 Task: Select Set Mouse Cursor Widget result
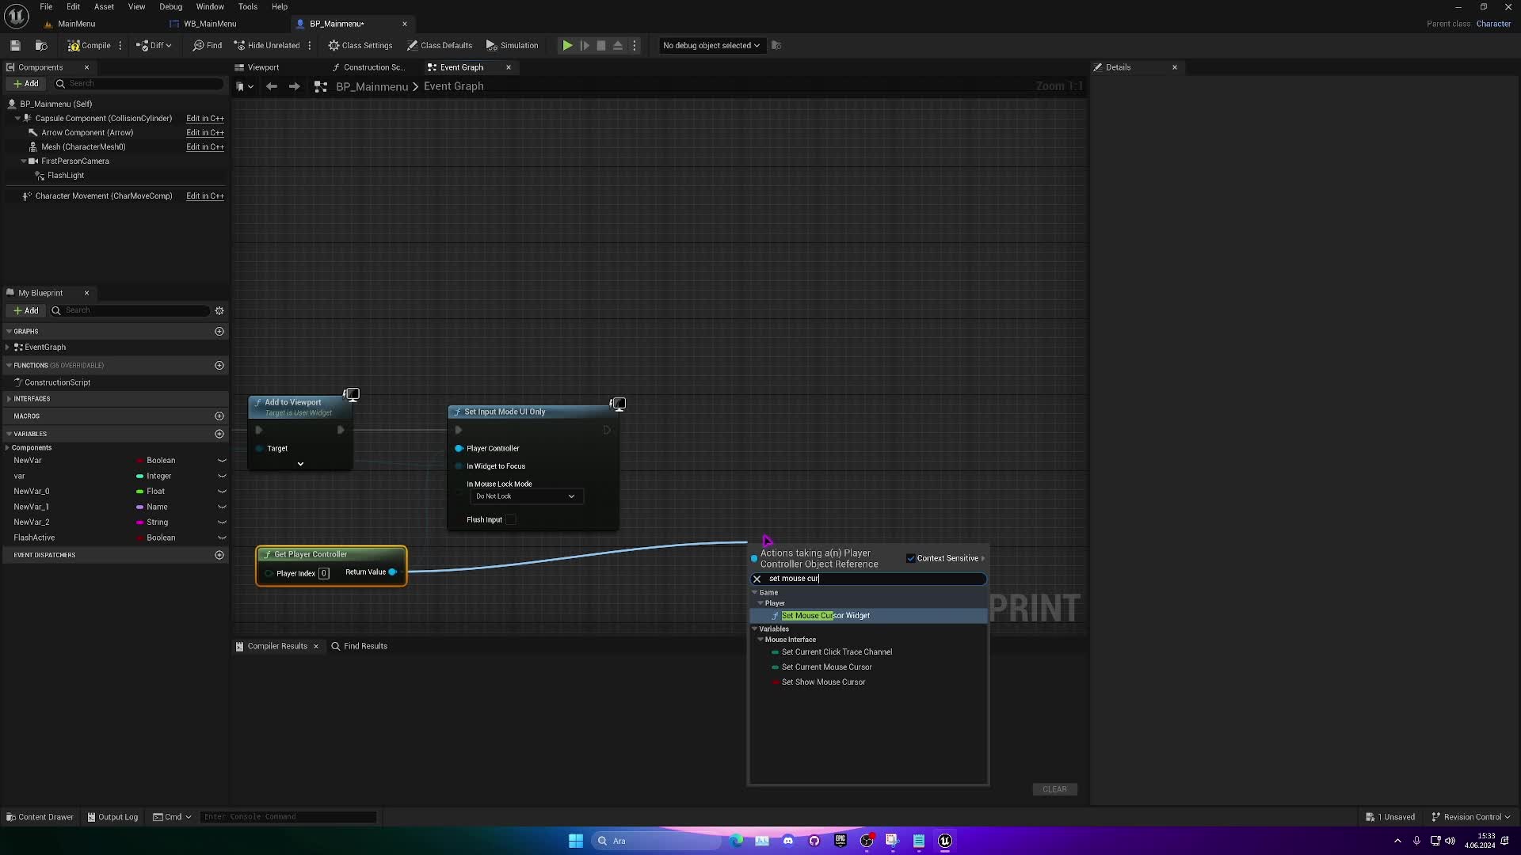point(826,615)
